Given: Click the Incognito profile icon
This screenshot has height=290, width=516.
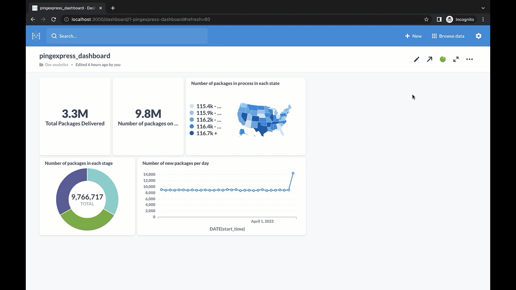Looking at the screenshot, I should coord(449,19).
